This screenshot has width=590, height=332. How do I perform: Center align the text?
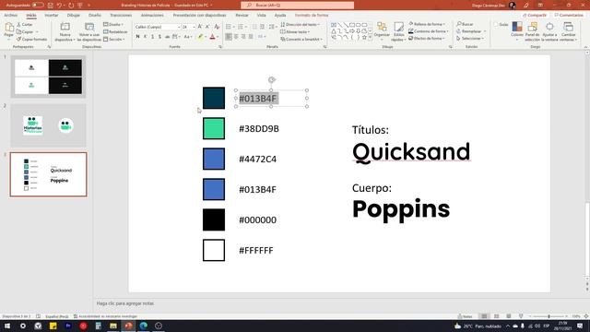[x=236, y=37]
